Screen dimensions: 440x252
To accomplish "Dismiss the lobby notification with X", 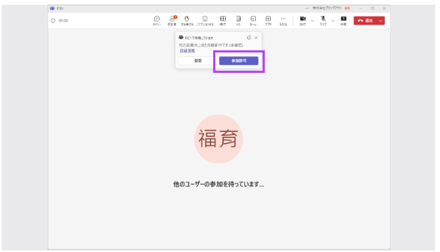I will pyautogui.click(x=256, y=38).
